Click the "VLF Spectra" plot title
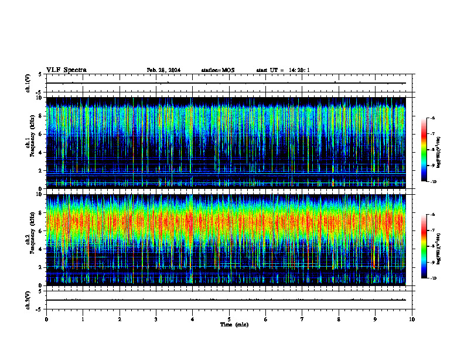The width and height of the screenshot is (464, 358). (x=66, y=70)
